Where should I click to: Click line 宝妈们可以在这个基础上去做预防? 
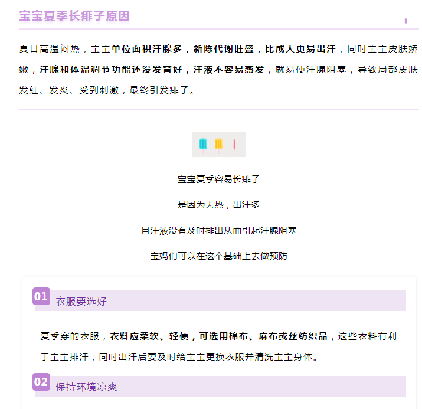point(219,256)
